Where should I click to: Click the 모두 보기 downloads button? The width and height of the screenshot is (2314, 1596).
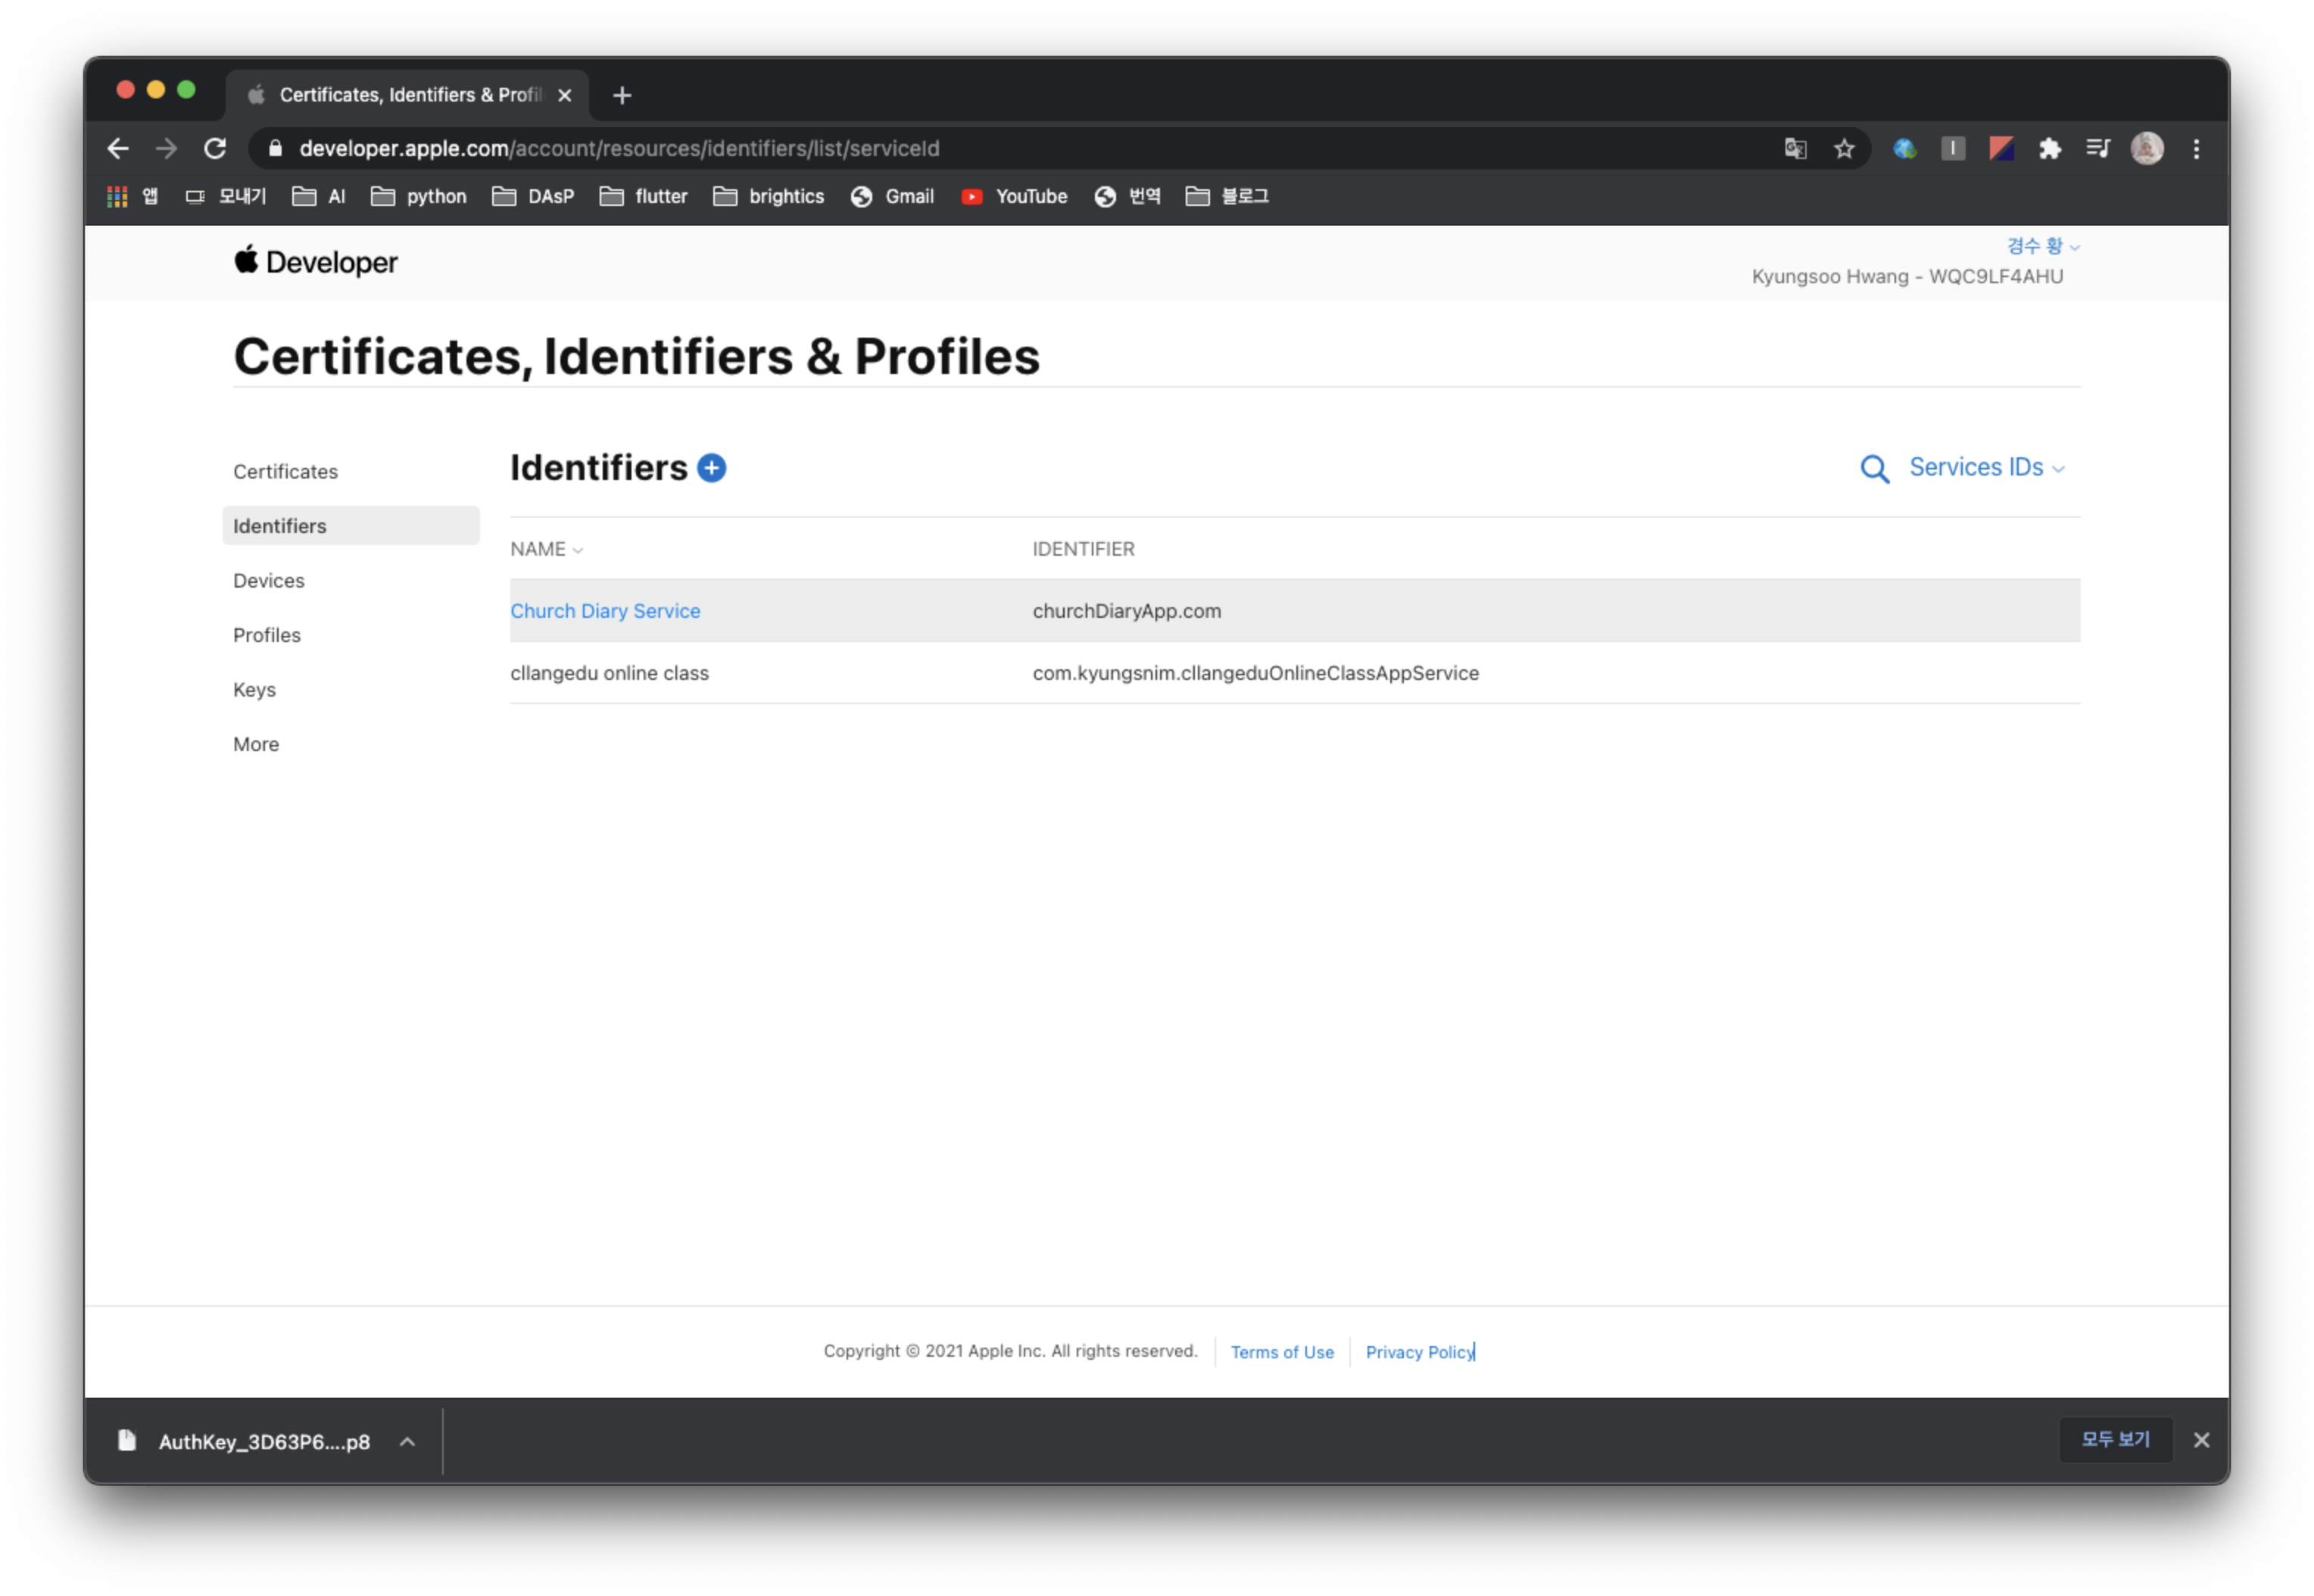pos(2114,1440)
